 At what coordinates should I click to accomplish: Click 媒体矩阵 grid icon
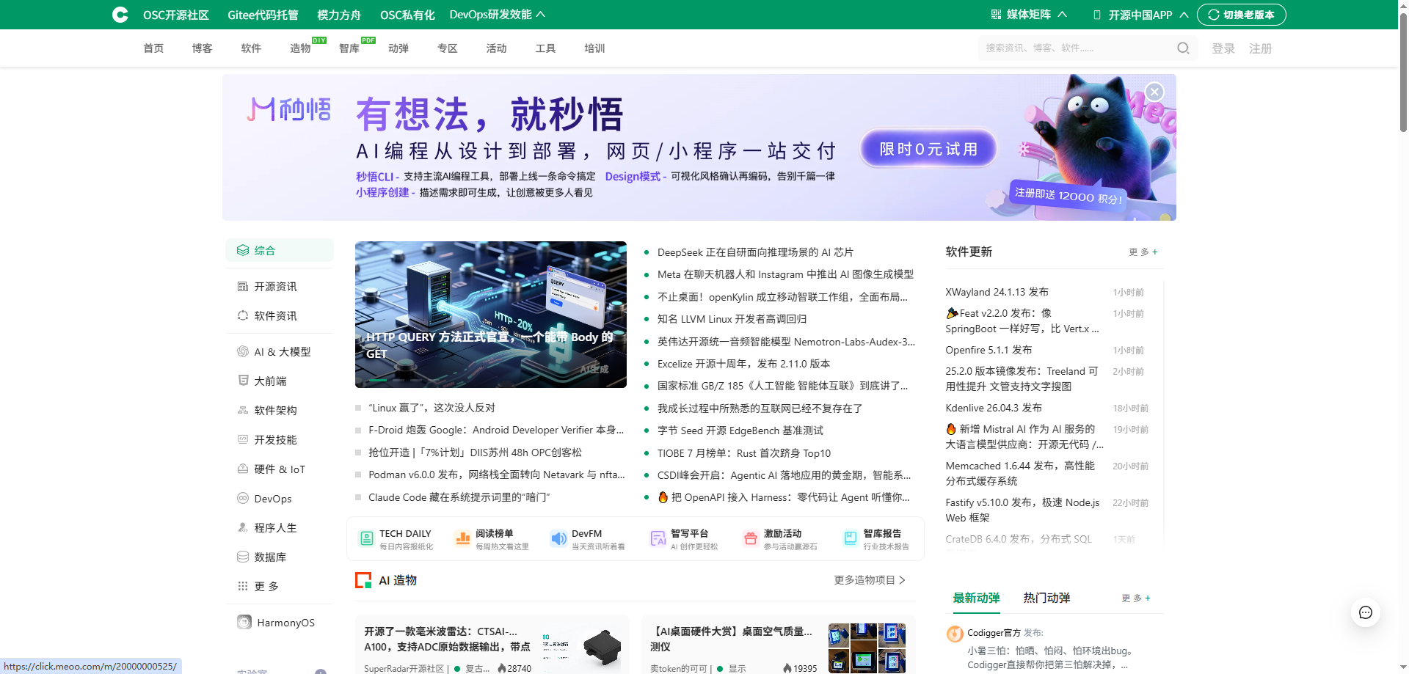click(996, 15)
